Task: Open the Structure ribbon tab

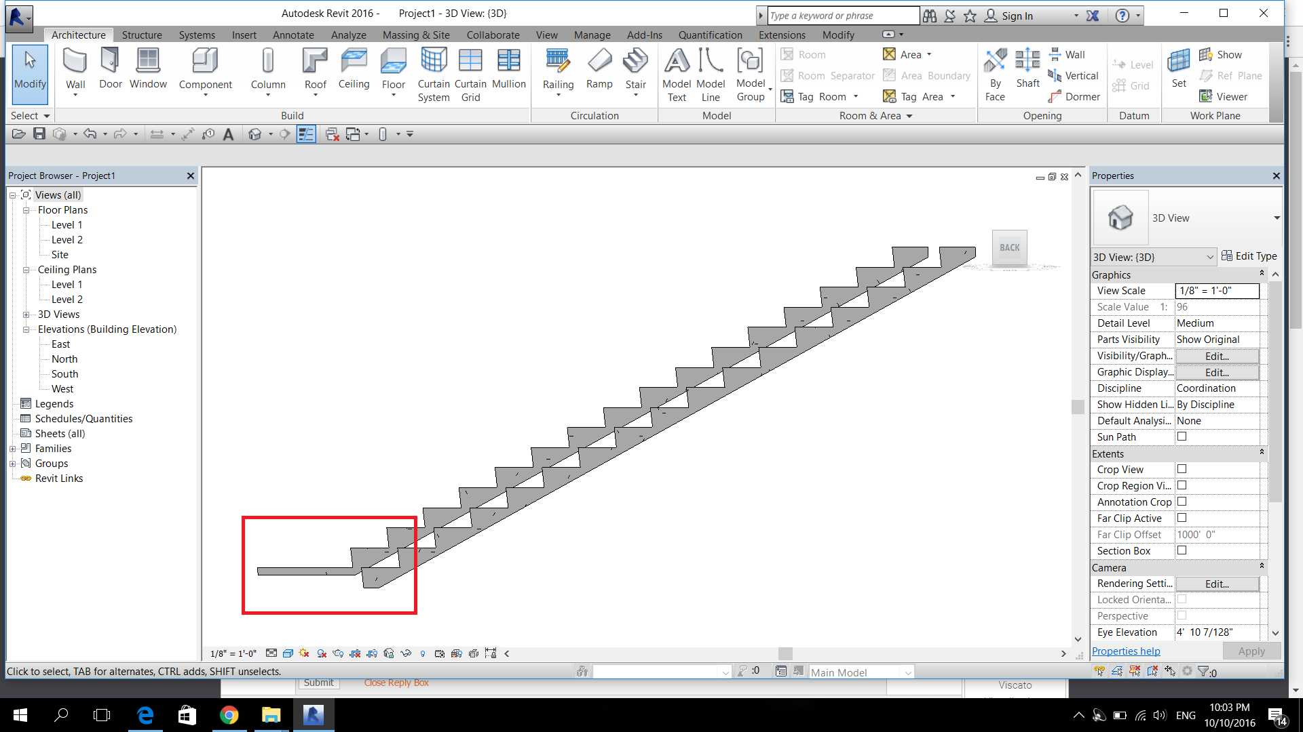Action: 142,35
